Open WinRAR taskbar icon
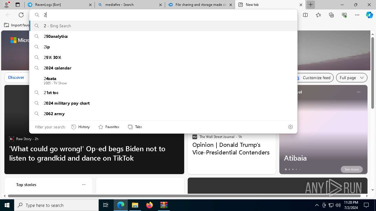Viewport: 376px width, 211px height. coord(164,205)
